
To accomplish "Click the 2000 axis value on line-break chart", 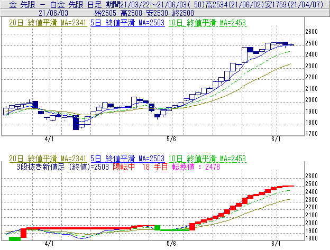I will [x=311, y=223].
